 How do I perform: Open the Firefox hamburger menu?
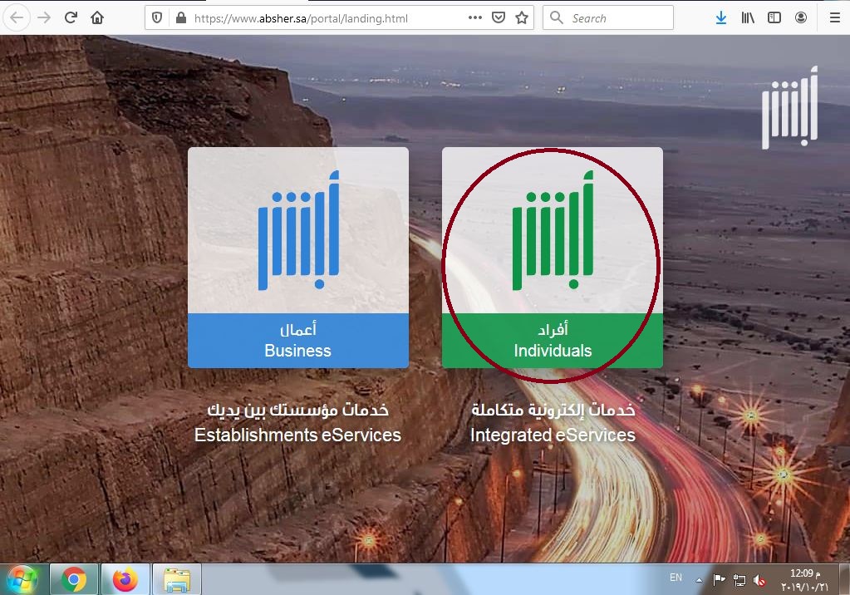point(833,17)
